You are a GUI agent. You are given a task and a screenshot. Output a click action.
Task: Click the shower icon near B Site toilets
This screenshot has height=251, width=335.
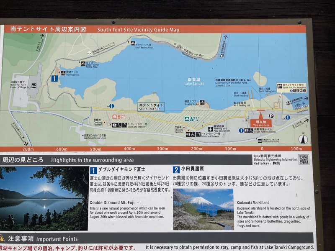124,125
